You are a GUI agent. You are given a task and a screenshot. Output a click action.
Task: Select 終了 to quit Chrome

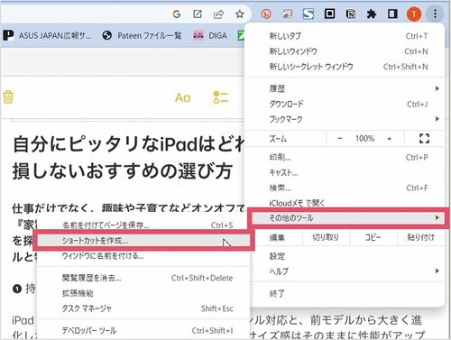[345, 293]
